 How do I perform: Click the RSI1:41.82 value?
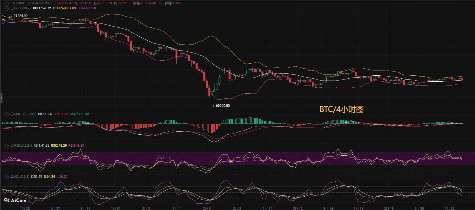click(41, 146)
